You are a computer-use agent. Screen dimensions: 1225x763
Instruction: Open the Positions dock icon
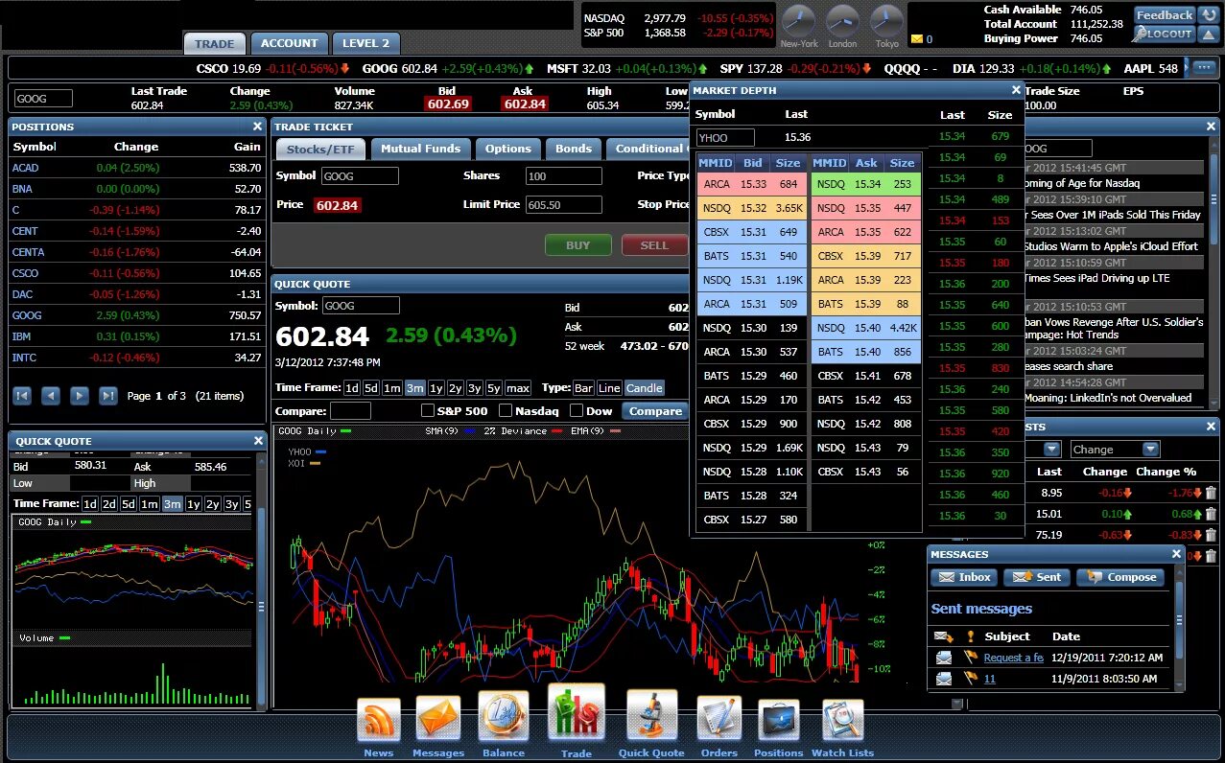779,722
